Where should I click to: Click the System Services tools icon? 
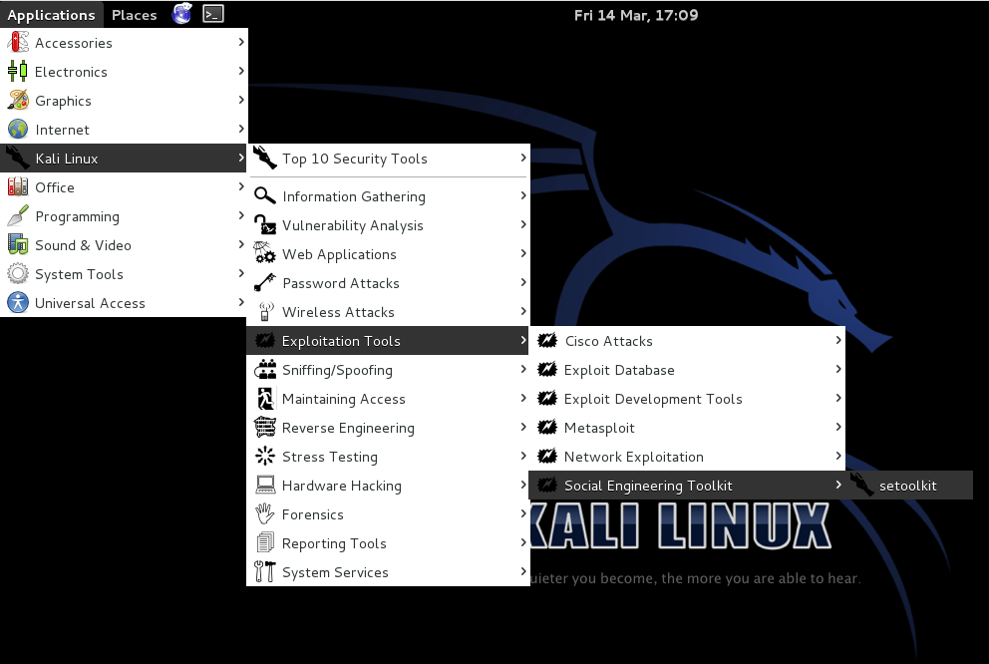[265, 572]
